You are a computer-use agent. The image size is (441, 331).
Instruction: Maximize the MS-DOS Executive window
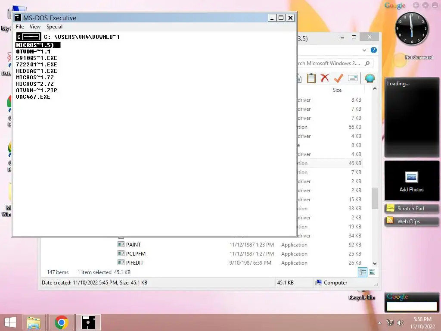pyautogui.click(x=281, y=18)
